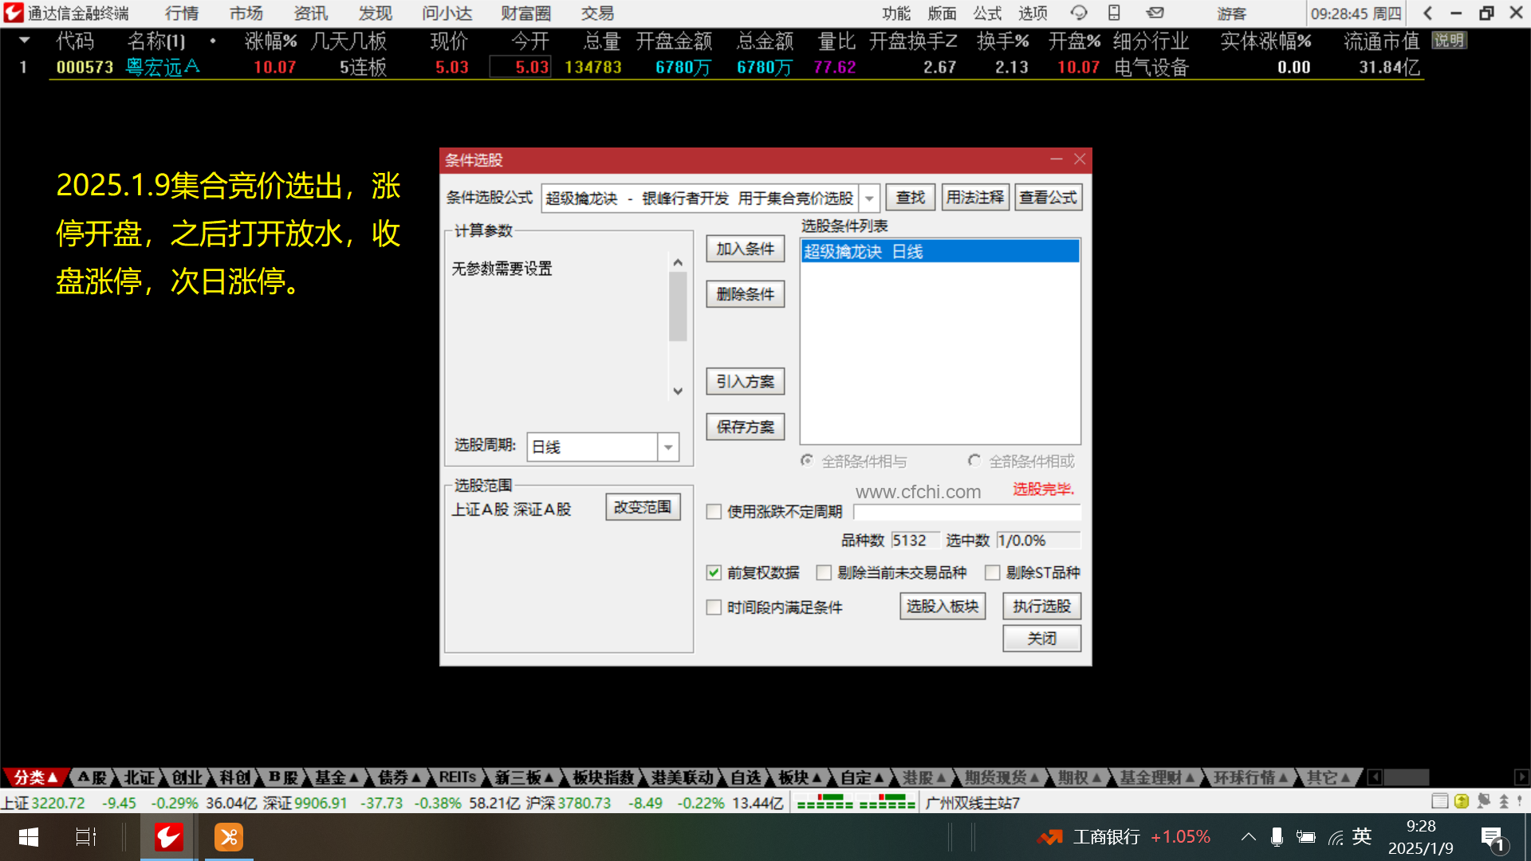Click the back arrow icon in title bar

pyautogui.click(x=1427, y=13)
